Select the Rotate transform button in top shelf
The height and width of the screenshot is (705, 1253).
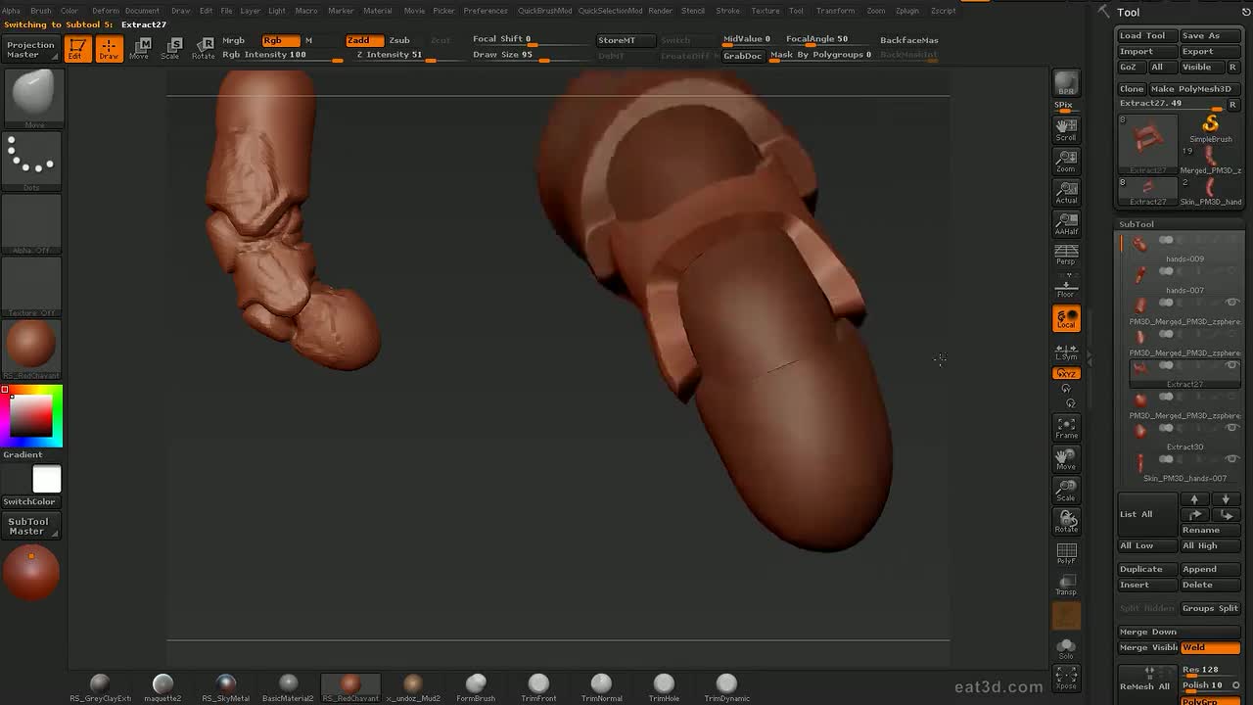204,48
